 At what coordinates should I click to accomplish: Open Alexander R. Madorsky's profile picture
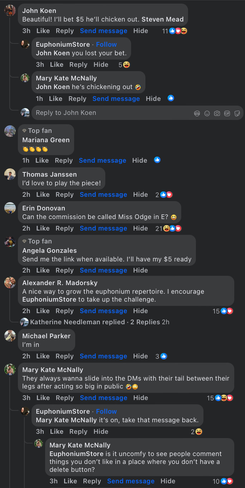[x=10, y=283]
